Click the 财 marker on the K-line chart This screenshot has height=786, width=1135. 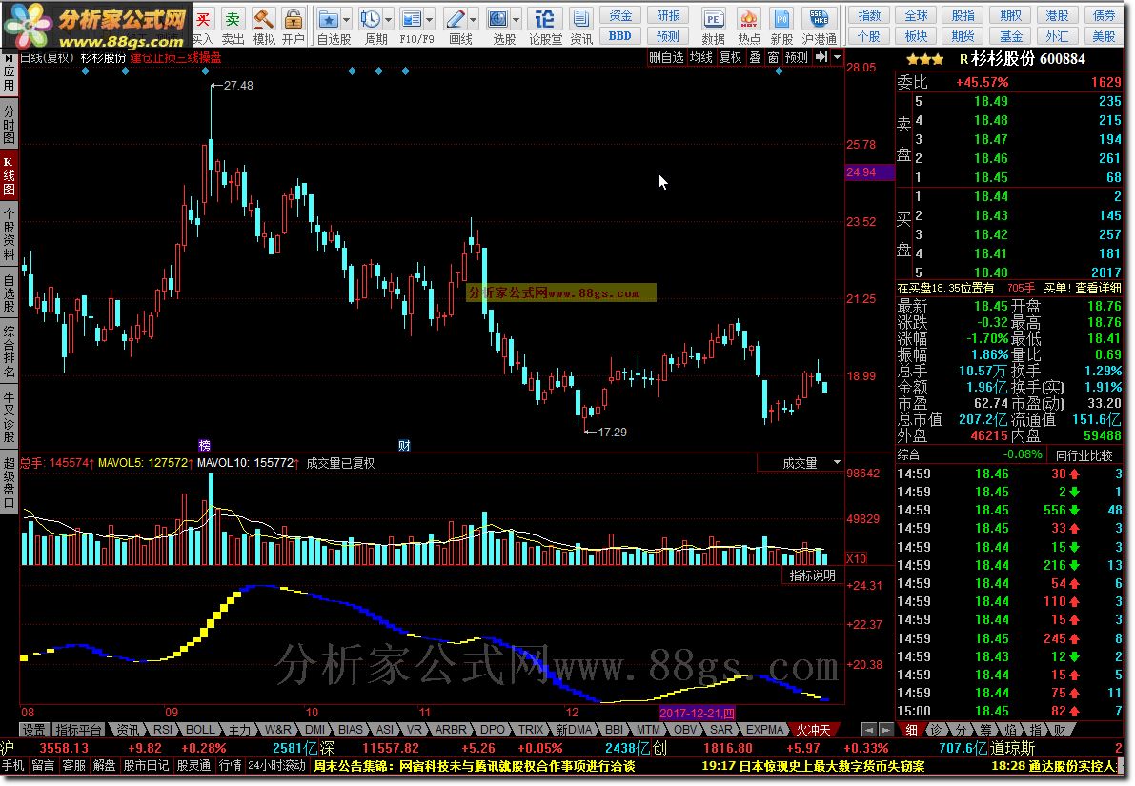coord(404,446)
